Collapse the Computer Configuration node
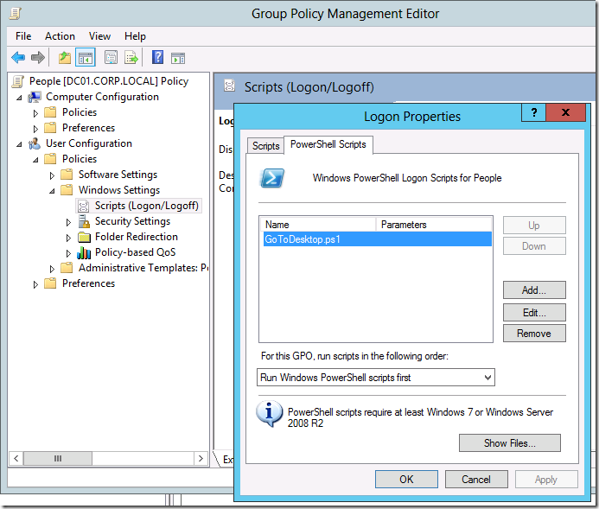599x509 pixels. tap(20, 97)
